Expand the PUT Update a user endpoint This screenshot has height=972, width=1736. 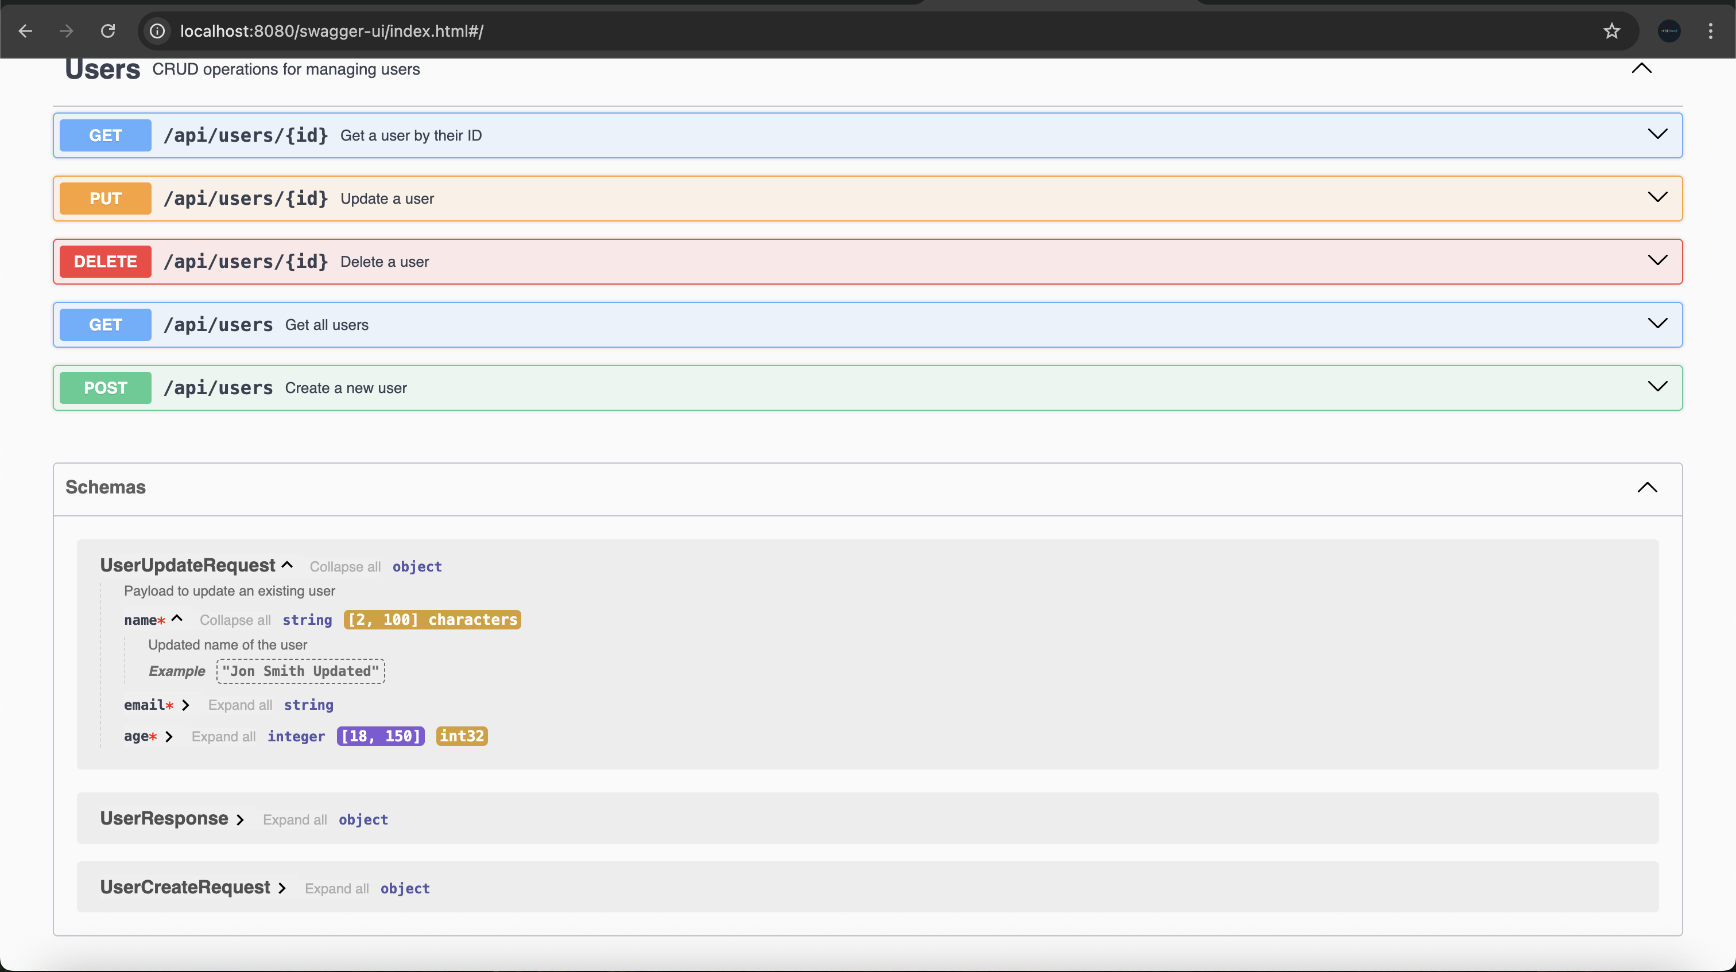coord(1658,197)
